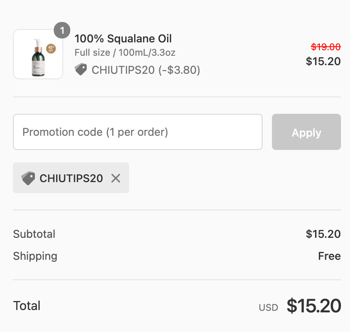Click the Shipping label
Image resolution: width=350 pixels, height=332 pixels.
point(35,256)
